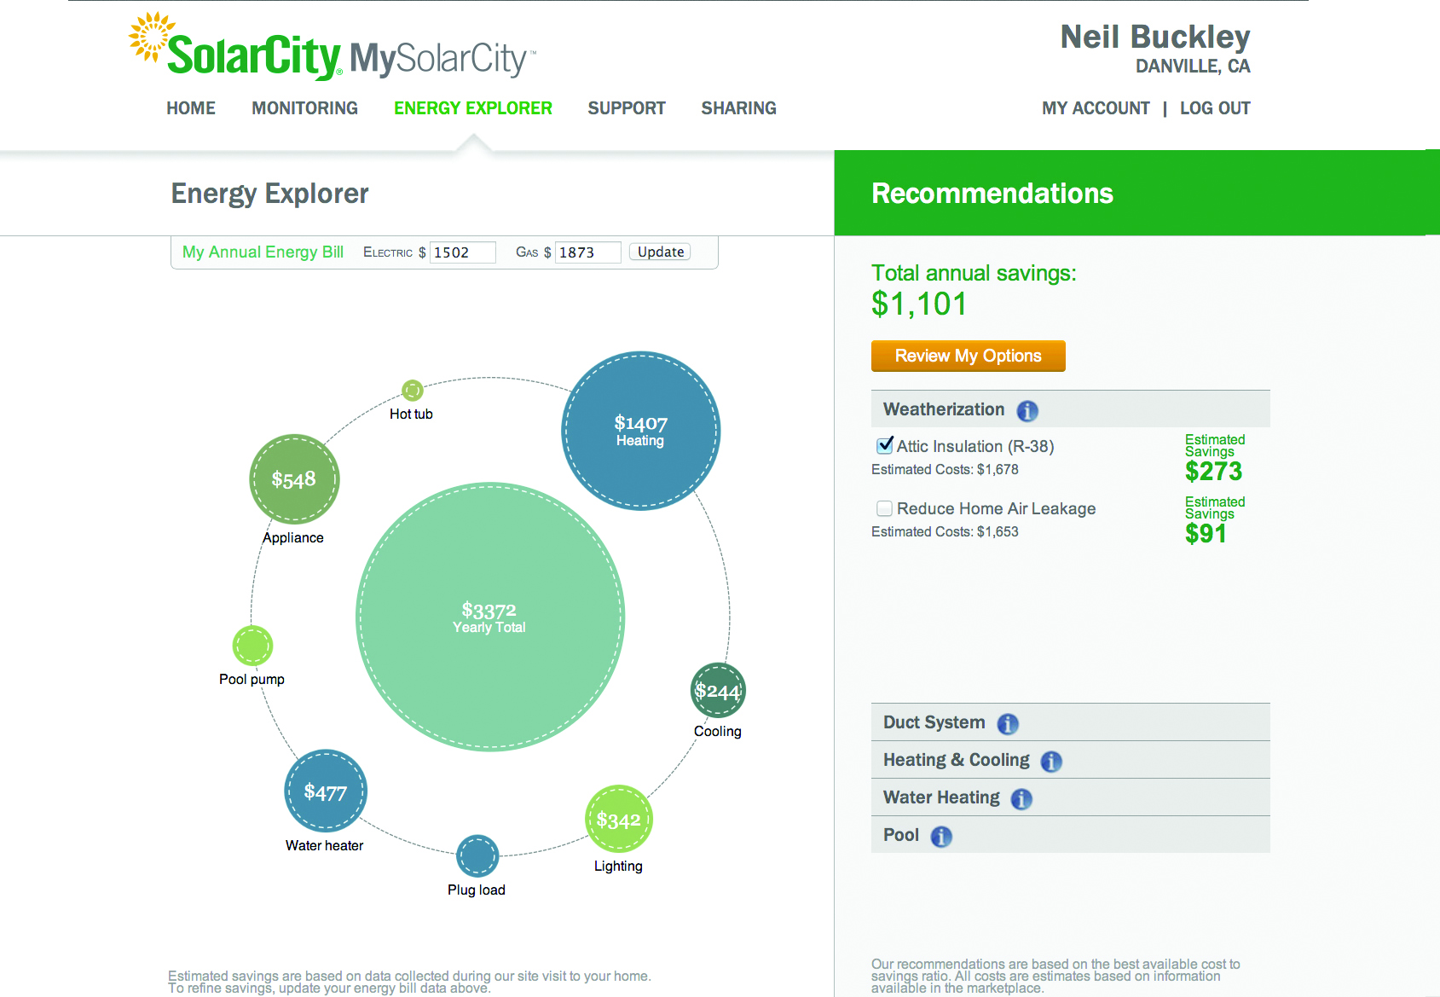This screenshot has width=1440, height=997.
Task: Click the Weatherization info icon
Action: tap(1027, 411)
